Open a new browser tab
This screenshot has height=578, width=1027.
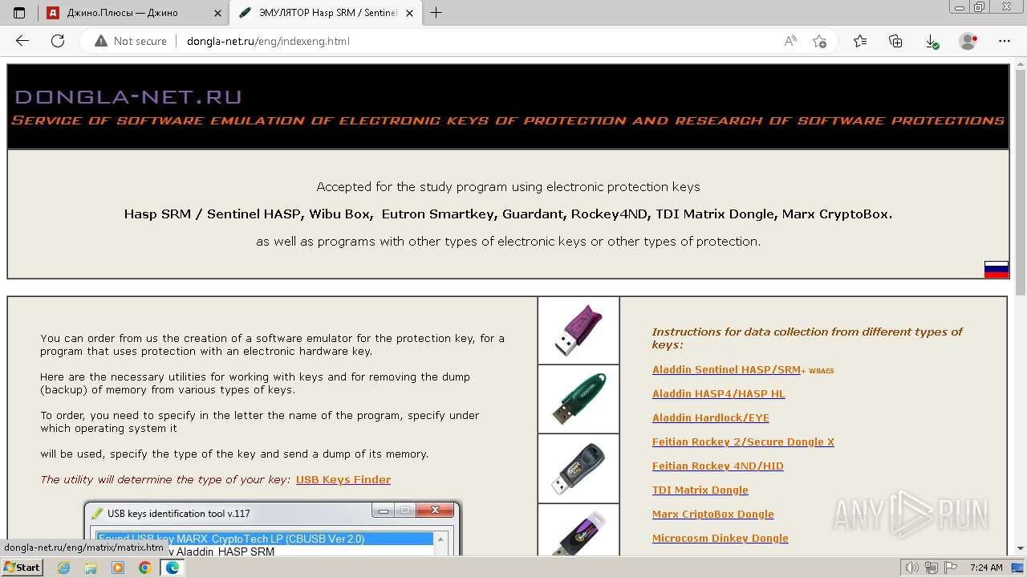[x=436, y=13]
